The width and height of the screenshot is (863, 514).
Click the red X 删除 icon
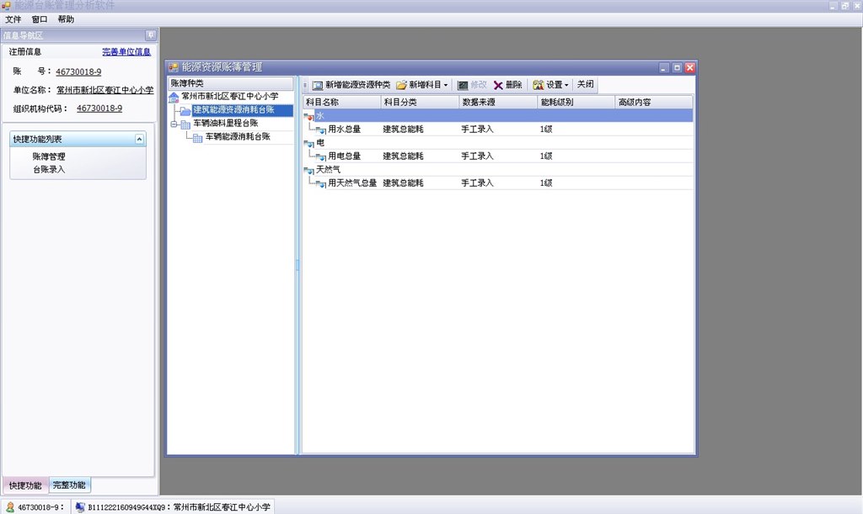[498, 85]
